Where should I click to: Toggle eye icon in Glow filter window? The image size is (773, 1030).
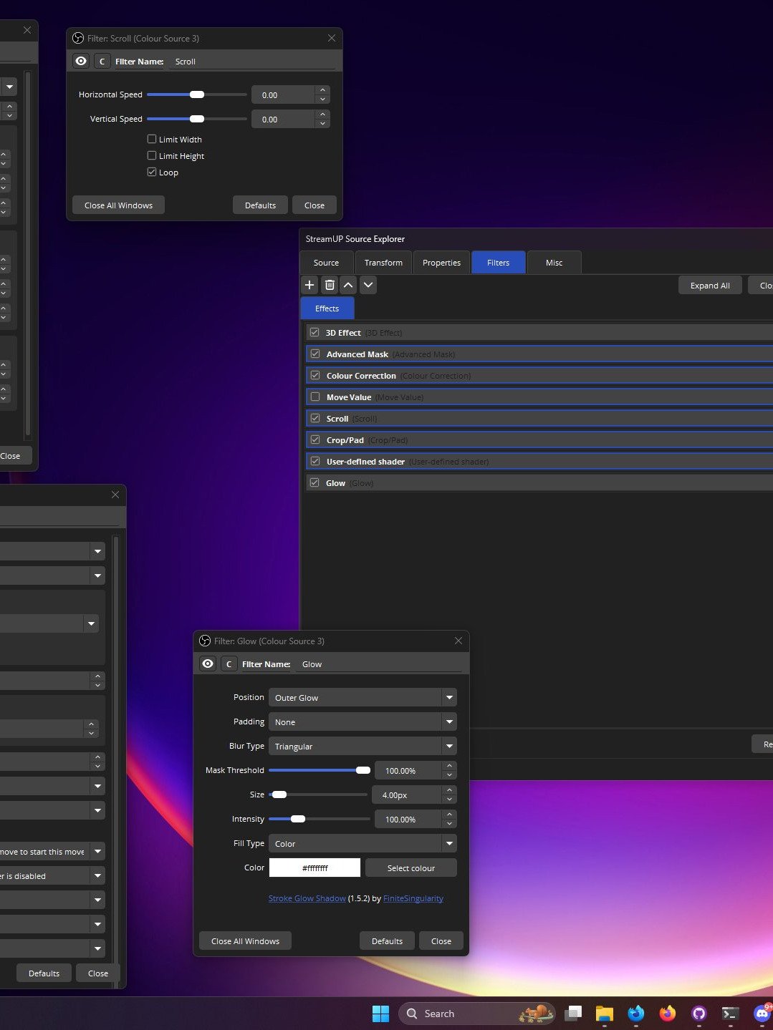(208, 664)
